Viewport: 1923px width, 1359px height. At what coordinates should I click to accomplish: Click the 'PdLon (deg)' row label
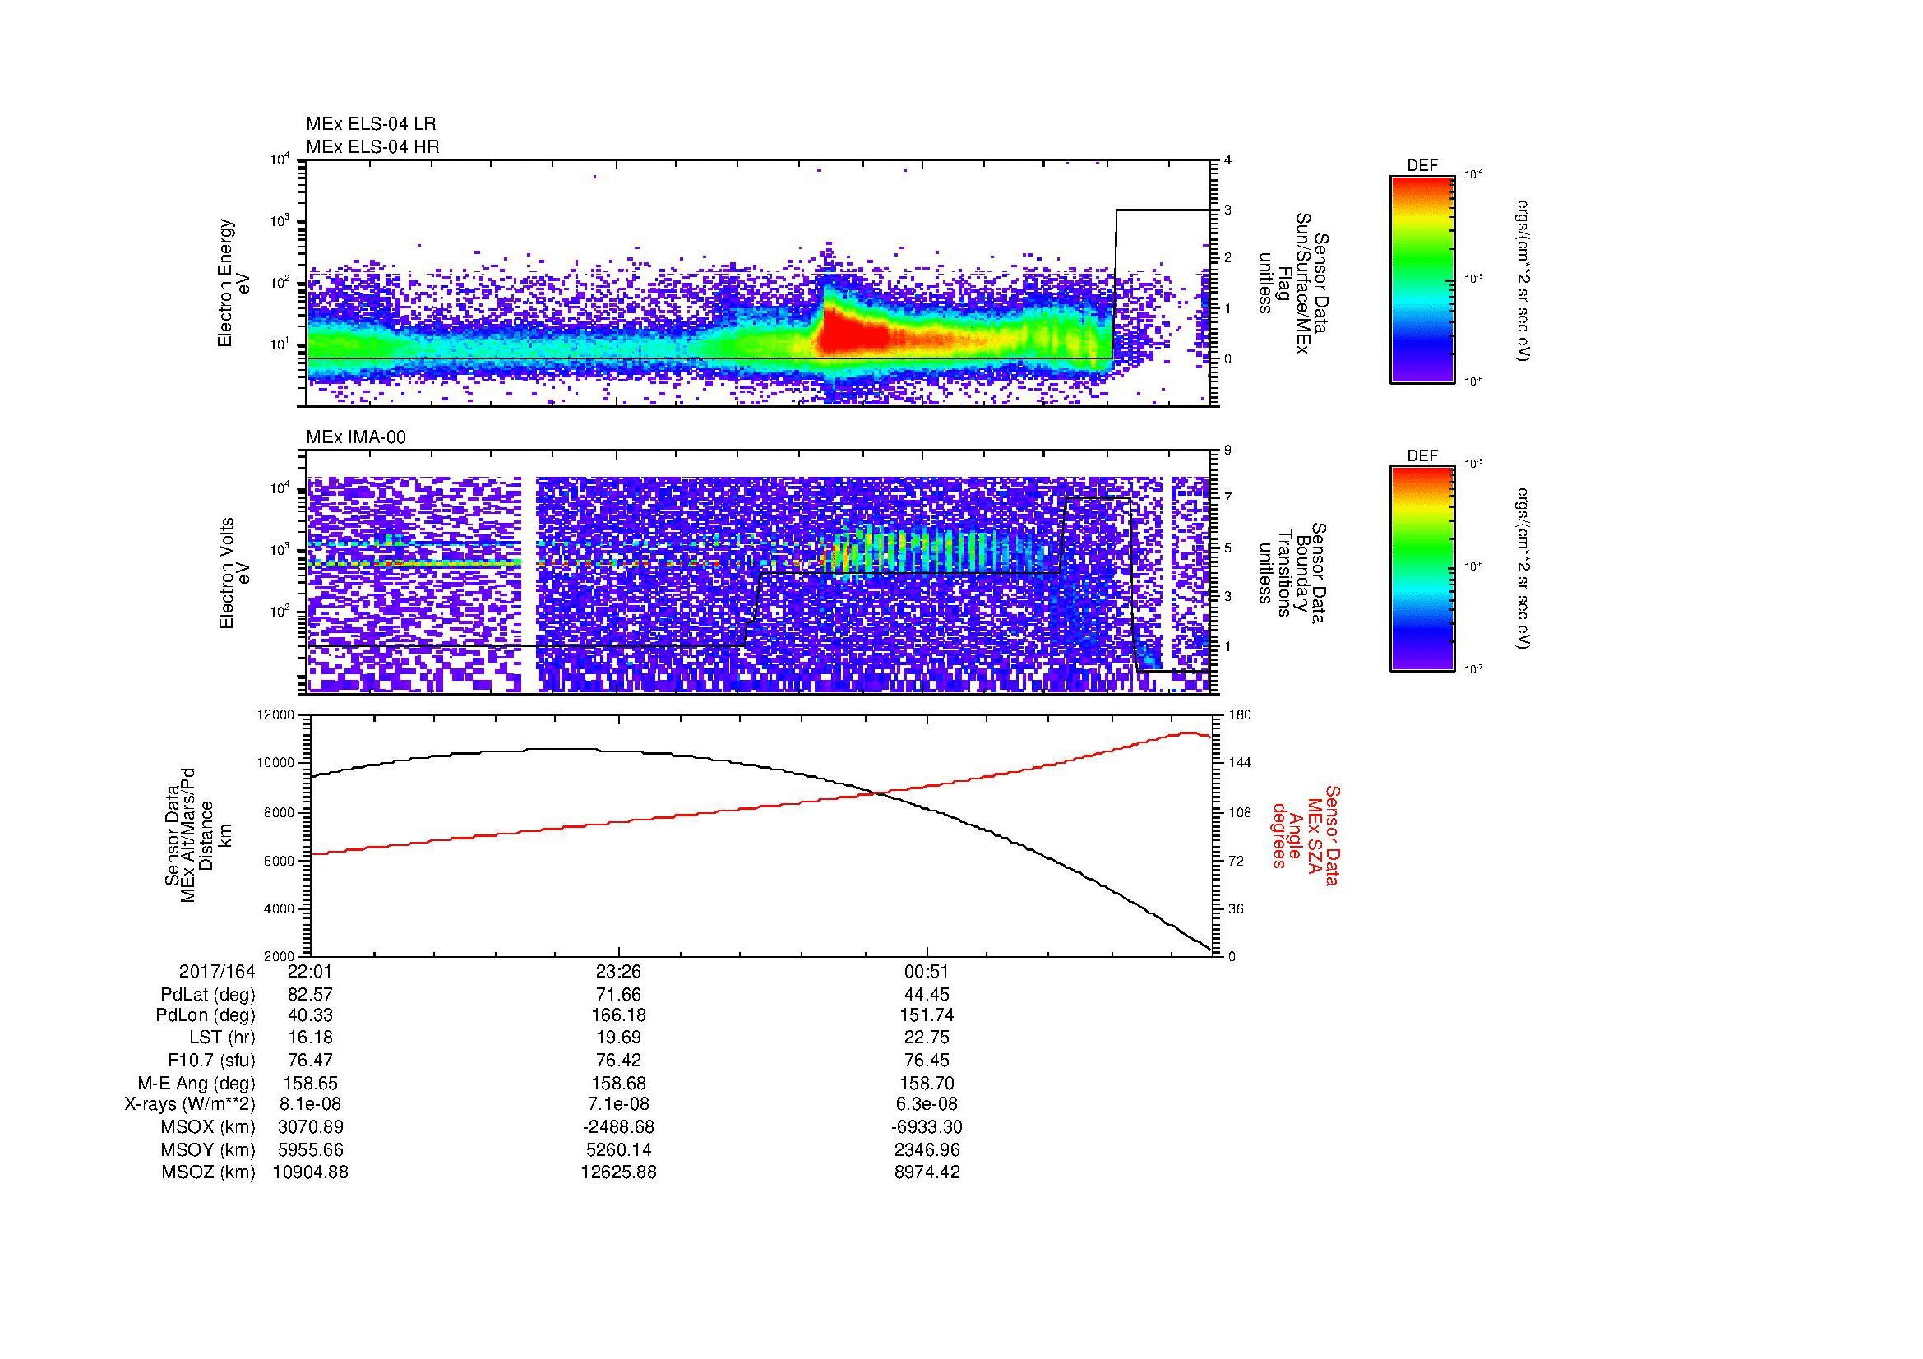(206, 1015)
